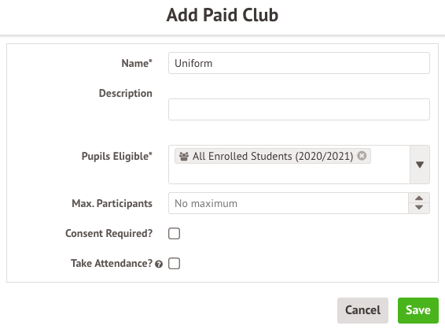This screenshot has width=445, height=333.
Task: Open the Pupils Eligible dropdown arrow
Action: (420, 165)
